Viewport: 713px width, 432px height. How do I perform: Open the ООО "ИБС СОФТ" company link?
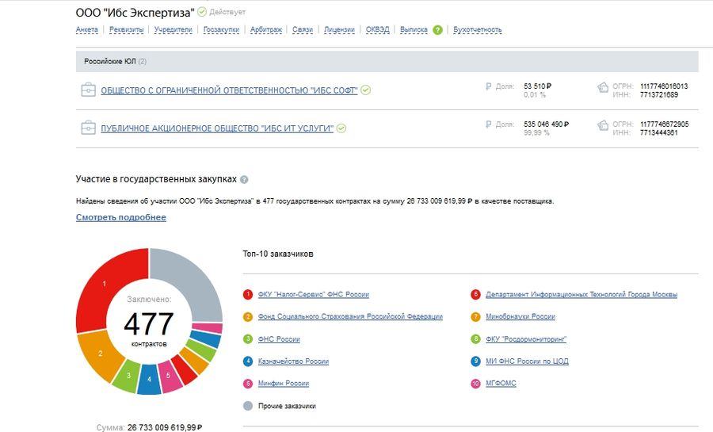pos(229,90)
